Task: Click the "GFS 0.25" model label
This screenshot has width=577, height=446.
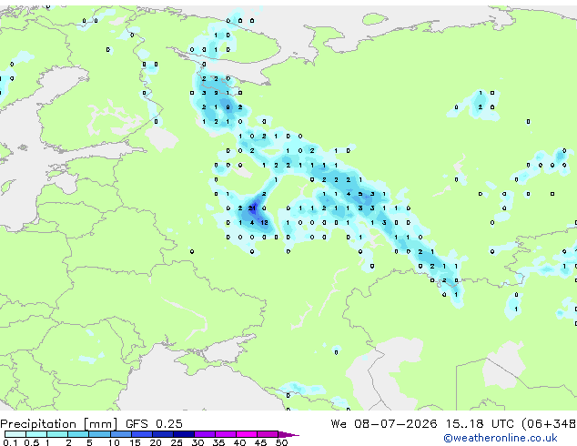Action: (x=154, y=423)
